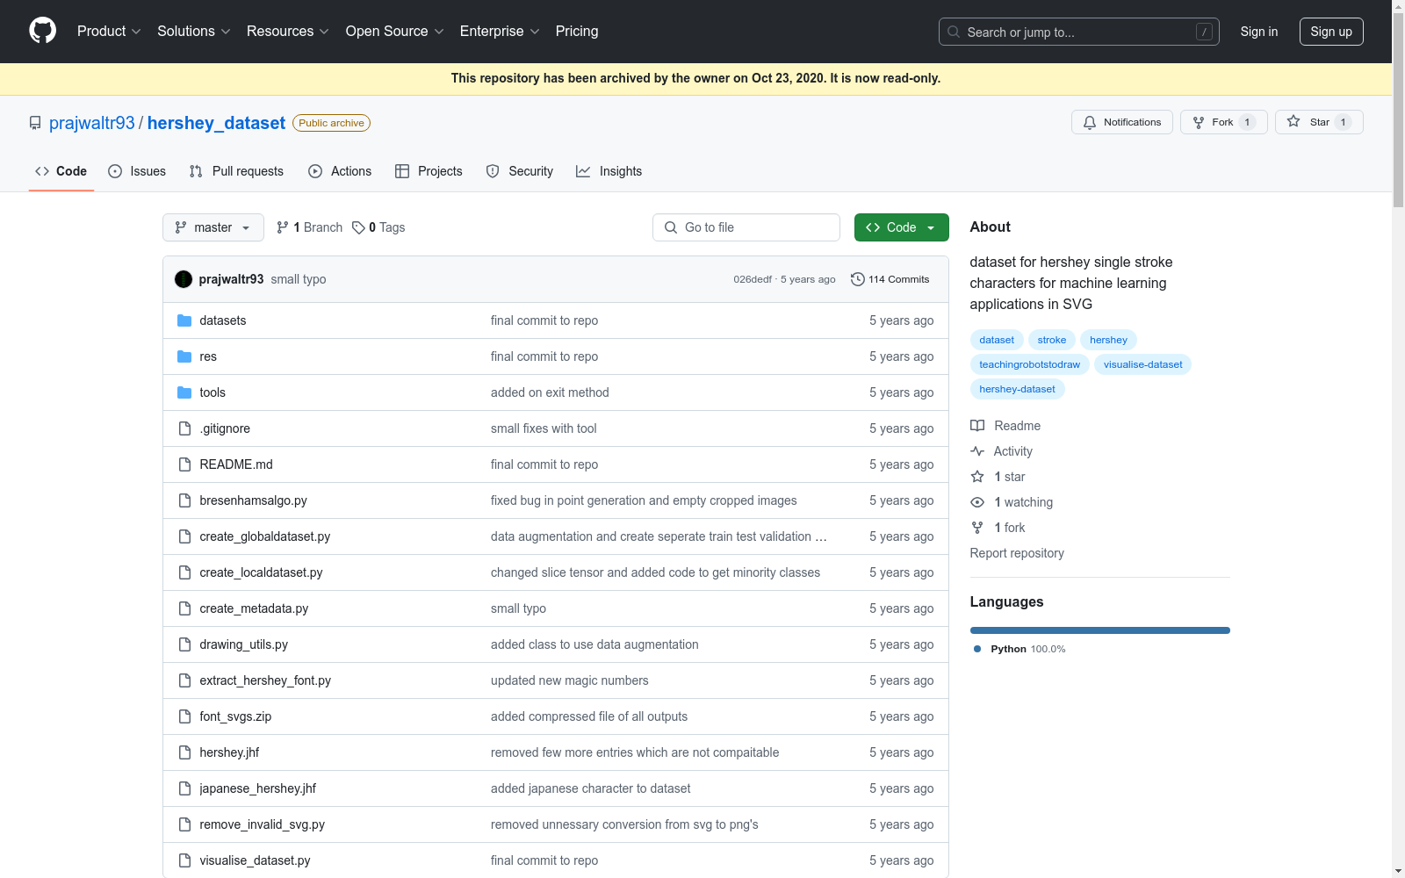Click the Sign in link

[1259, 32]
